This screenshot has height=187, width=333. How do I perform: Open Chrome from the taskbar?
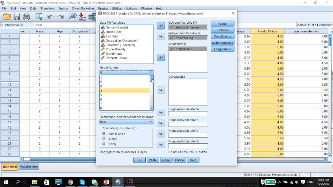coord(70,182)
